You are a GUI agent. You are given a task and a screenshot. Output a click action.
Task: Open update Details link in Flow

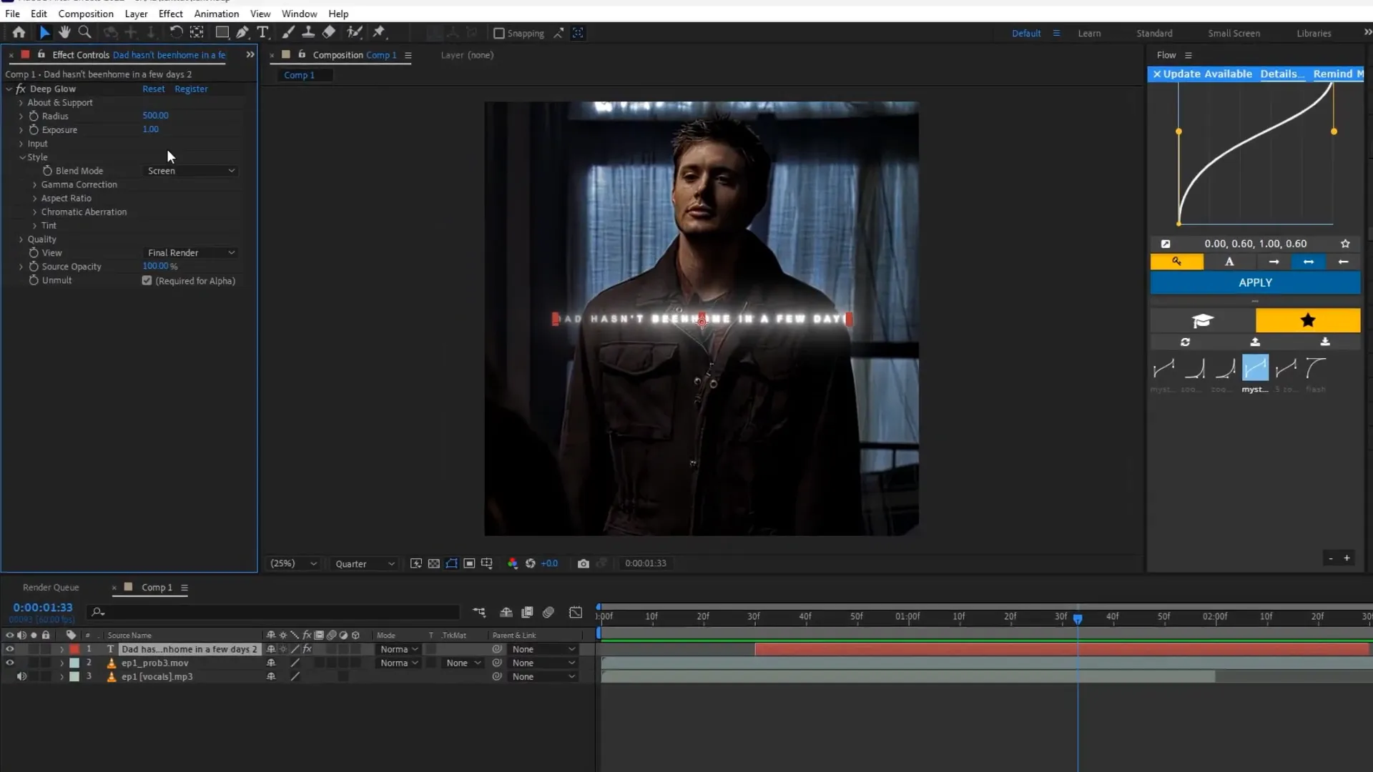(1281, 74)
